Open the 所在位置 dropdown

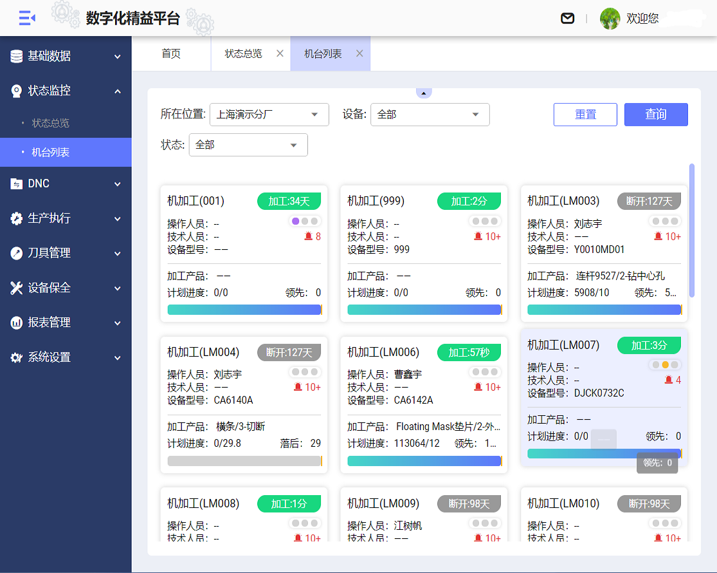[x=269, y=115]
